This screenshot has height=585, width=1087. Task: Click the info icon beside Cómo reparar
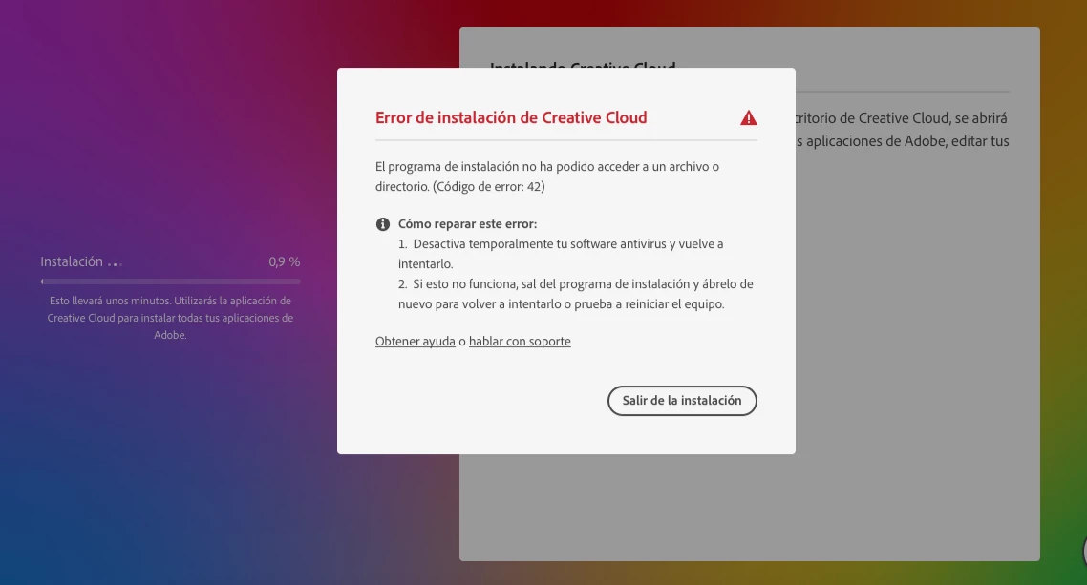[x=383, y=224]
